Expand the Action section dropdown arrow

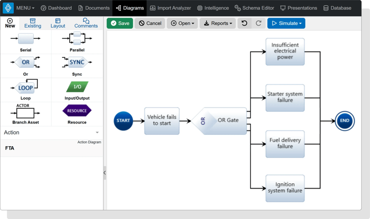(x=97, y=132)
